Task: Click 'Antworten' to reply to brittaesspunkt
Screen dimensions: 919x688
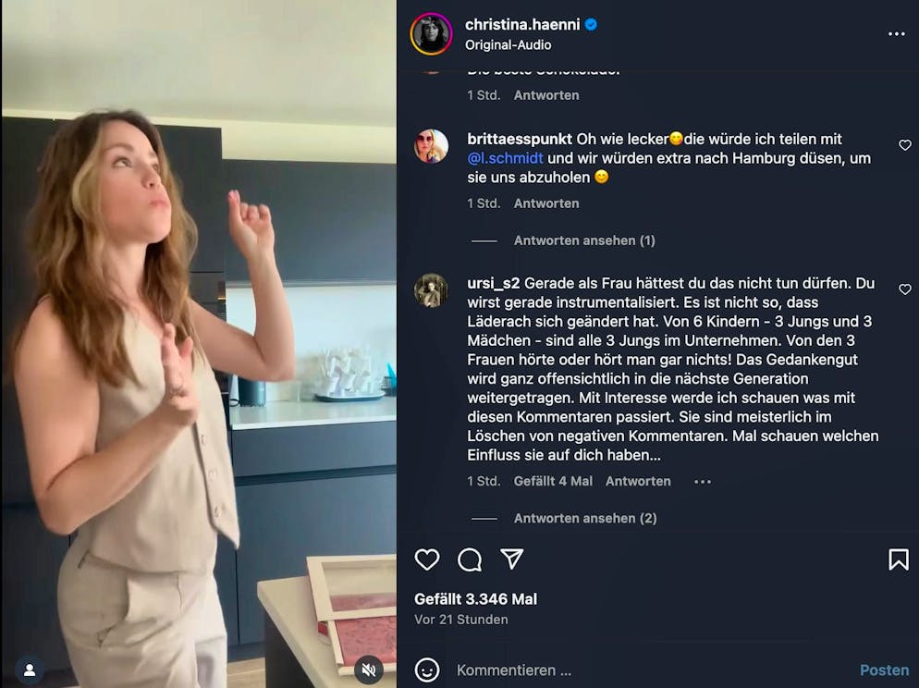Action: click(x=545, y=203)
